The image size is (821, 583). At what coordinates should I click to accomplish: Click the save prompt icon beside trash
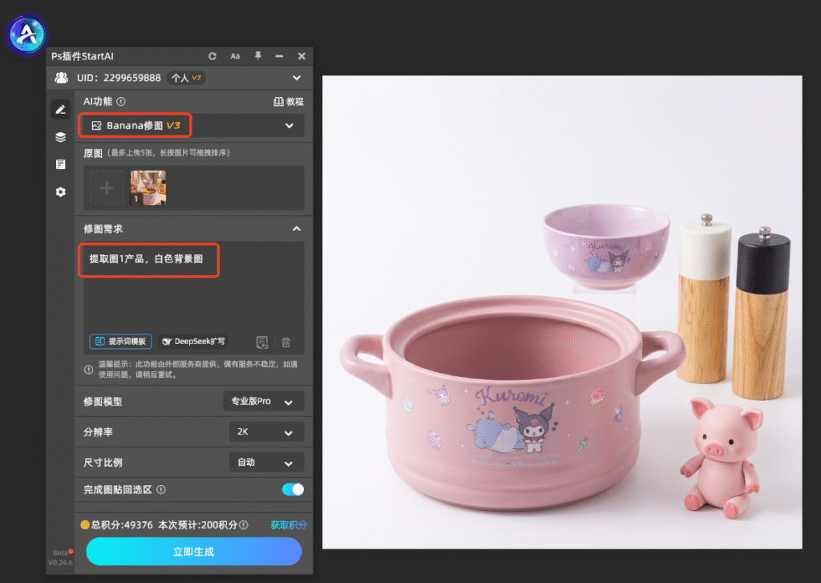(x=262, y=342)
